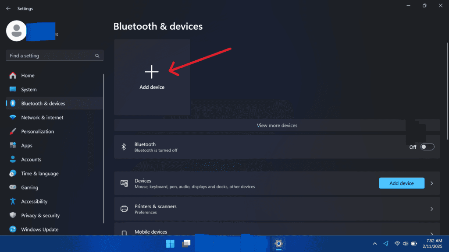Click the Off label beside Bluetooth toggle

[x=413, y=147]
